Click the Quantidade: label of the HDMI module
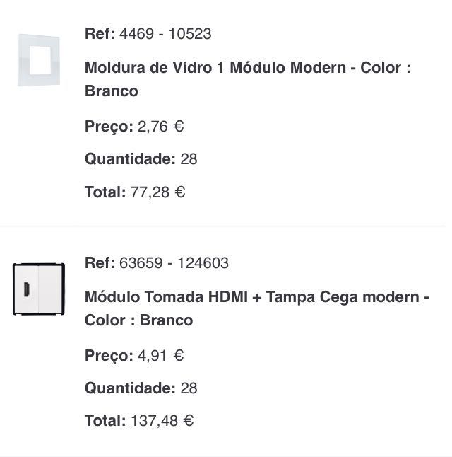Screen dimensions: 452x457 130,388
